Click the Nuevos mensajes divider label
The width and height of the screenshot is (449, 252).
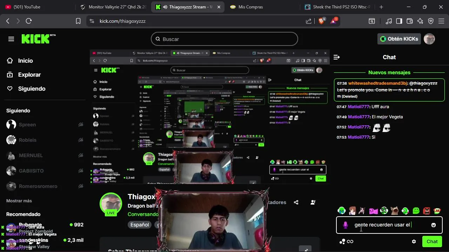389,72
